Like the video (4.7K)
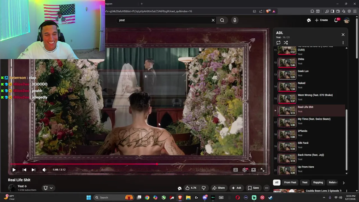This screenshot has width=359, height=202. coord(191,188)
